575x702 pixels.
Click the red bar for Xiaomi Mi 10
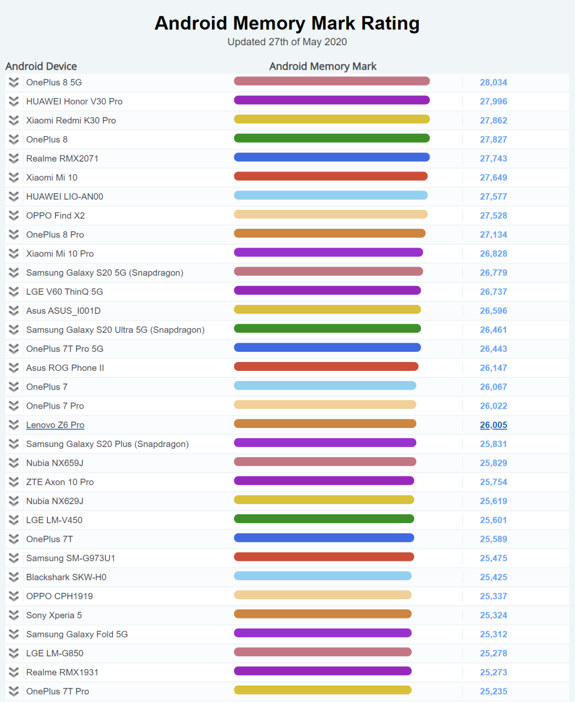[x=331, y=176]
